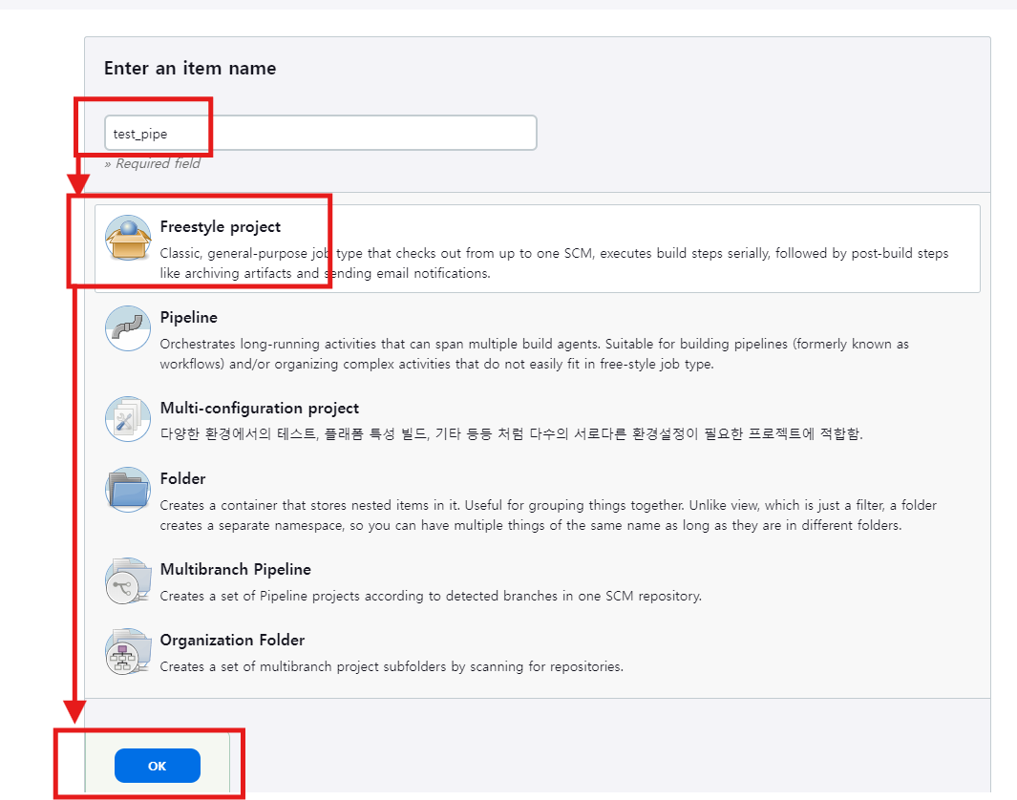The height and width of the screenshot is (800, 1017).
Task: Click the Pipeline description starting 'Orchestrates long-running'
Action: click(x=535, y=354)
